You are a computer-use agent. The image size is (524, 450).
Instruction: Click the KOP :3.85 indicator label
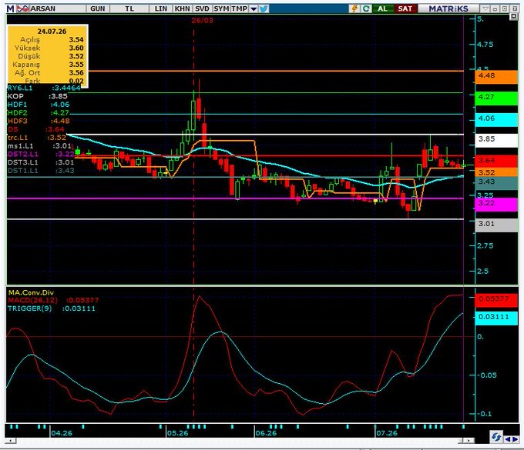(x=38, y=96)
